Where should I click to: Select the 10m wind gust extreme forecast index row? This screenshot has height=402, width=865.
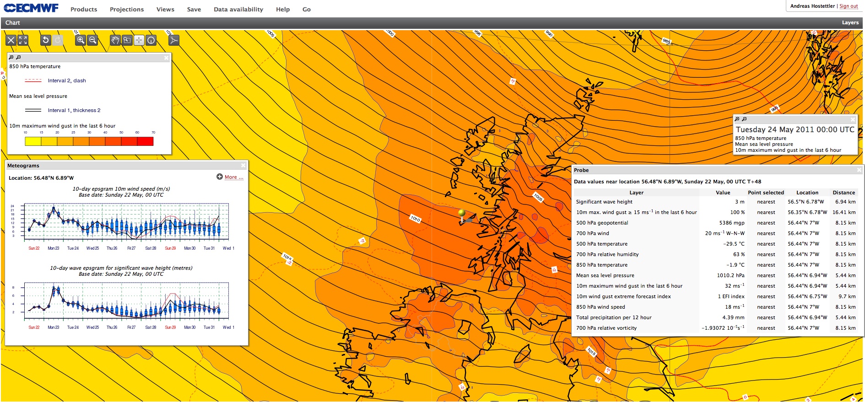click(716, 296)
